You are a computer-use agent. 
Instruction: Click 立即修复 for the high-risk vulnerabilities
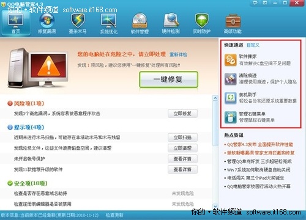pyautogui.click(x=182, y=114)
